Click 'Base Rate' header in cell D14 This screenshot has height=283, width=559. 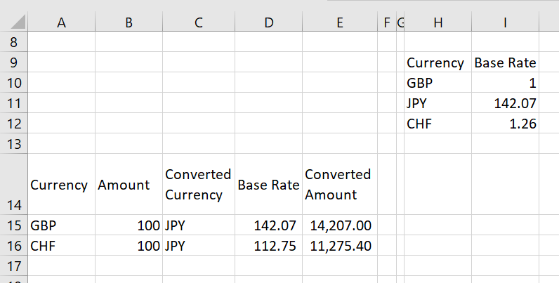[x=268, y=185]
